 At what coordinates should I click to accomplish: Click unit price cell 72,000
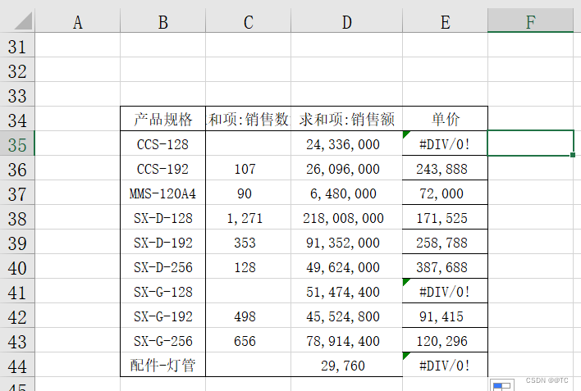point(446,193)
